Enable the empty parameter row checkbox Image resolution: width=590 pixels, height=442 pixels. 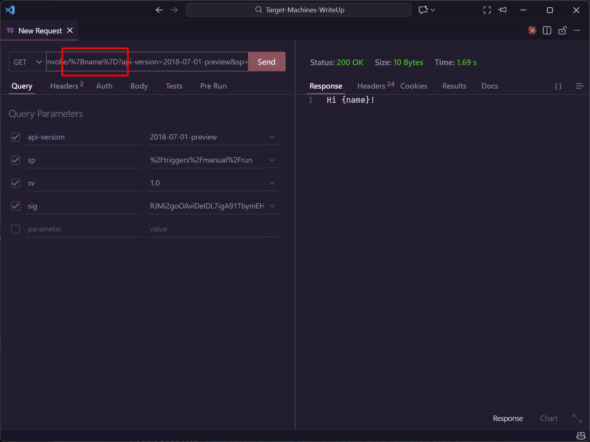point(16,229)
